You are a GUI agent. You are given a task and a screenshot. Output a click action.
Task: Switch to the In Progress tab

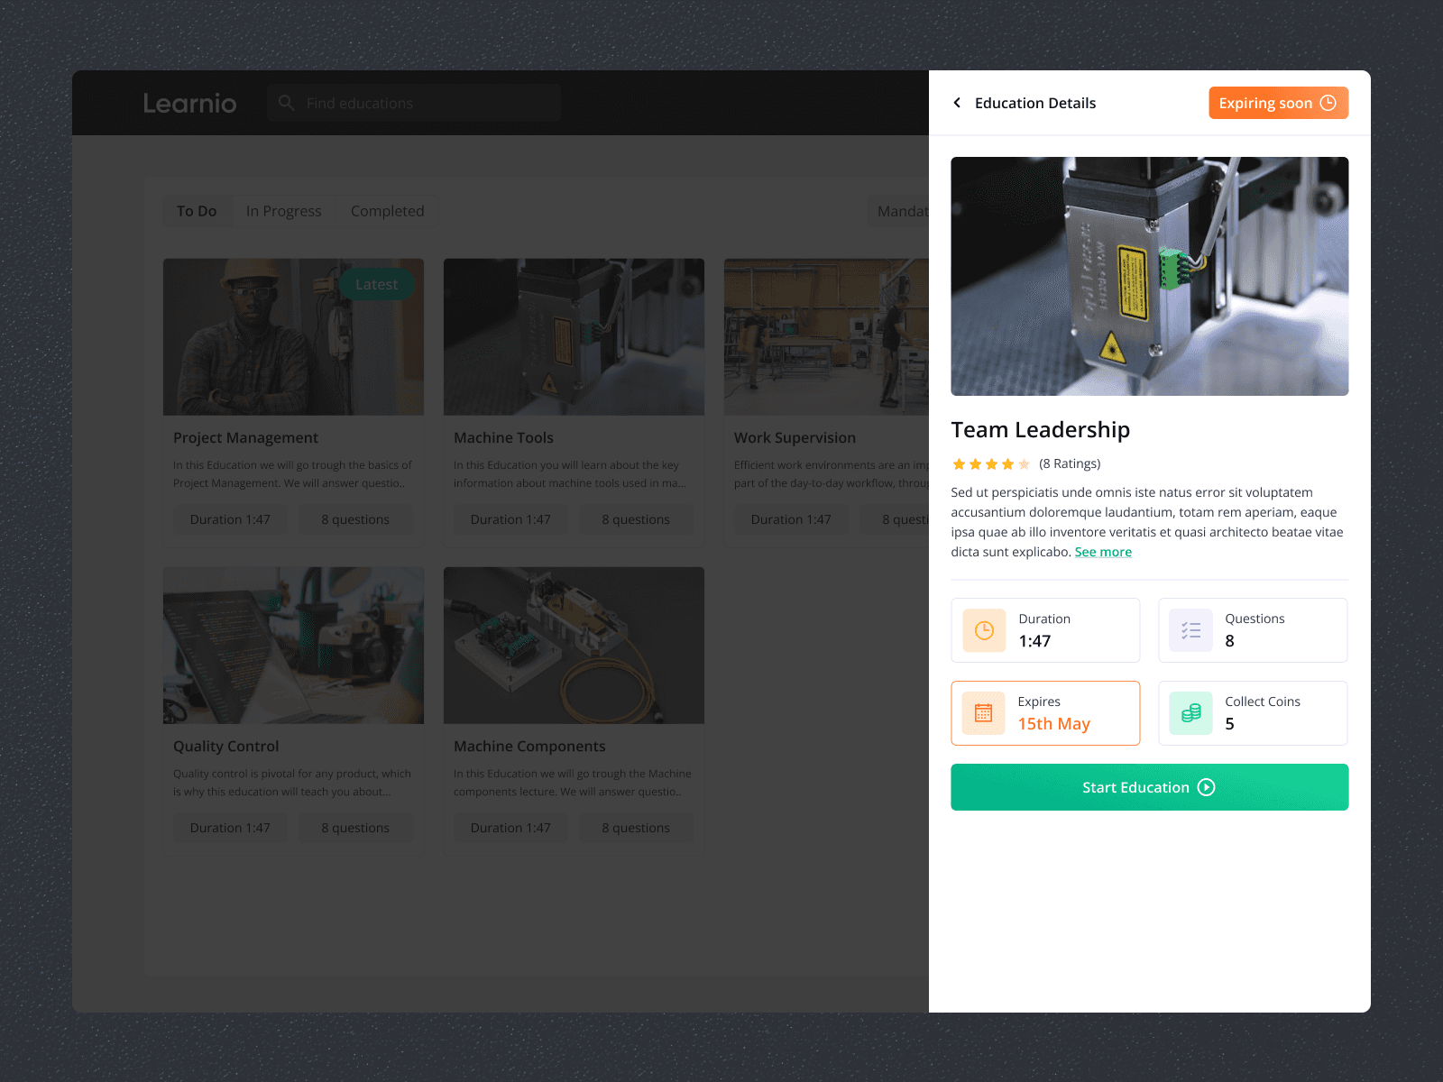point(283,211)
